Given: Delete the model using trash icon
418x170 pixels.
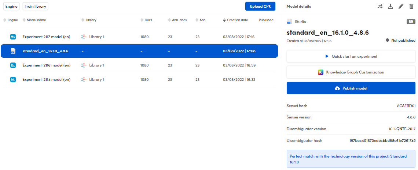Looking at the screenshot, I should 411,6.
